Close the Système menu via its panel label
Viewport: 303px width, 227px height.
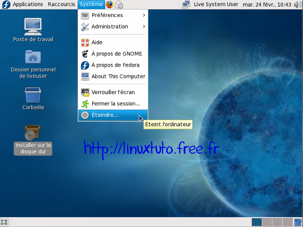[x=91, y=4]
